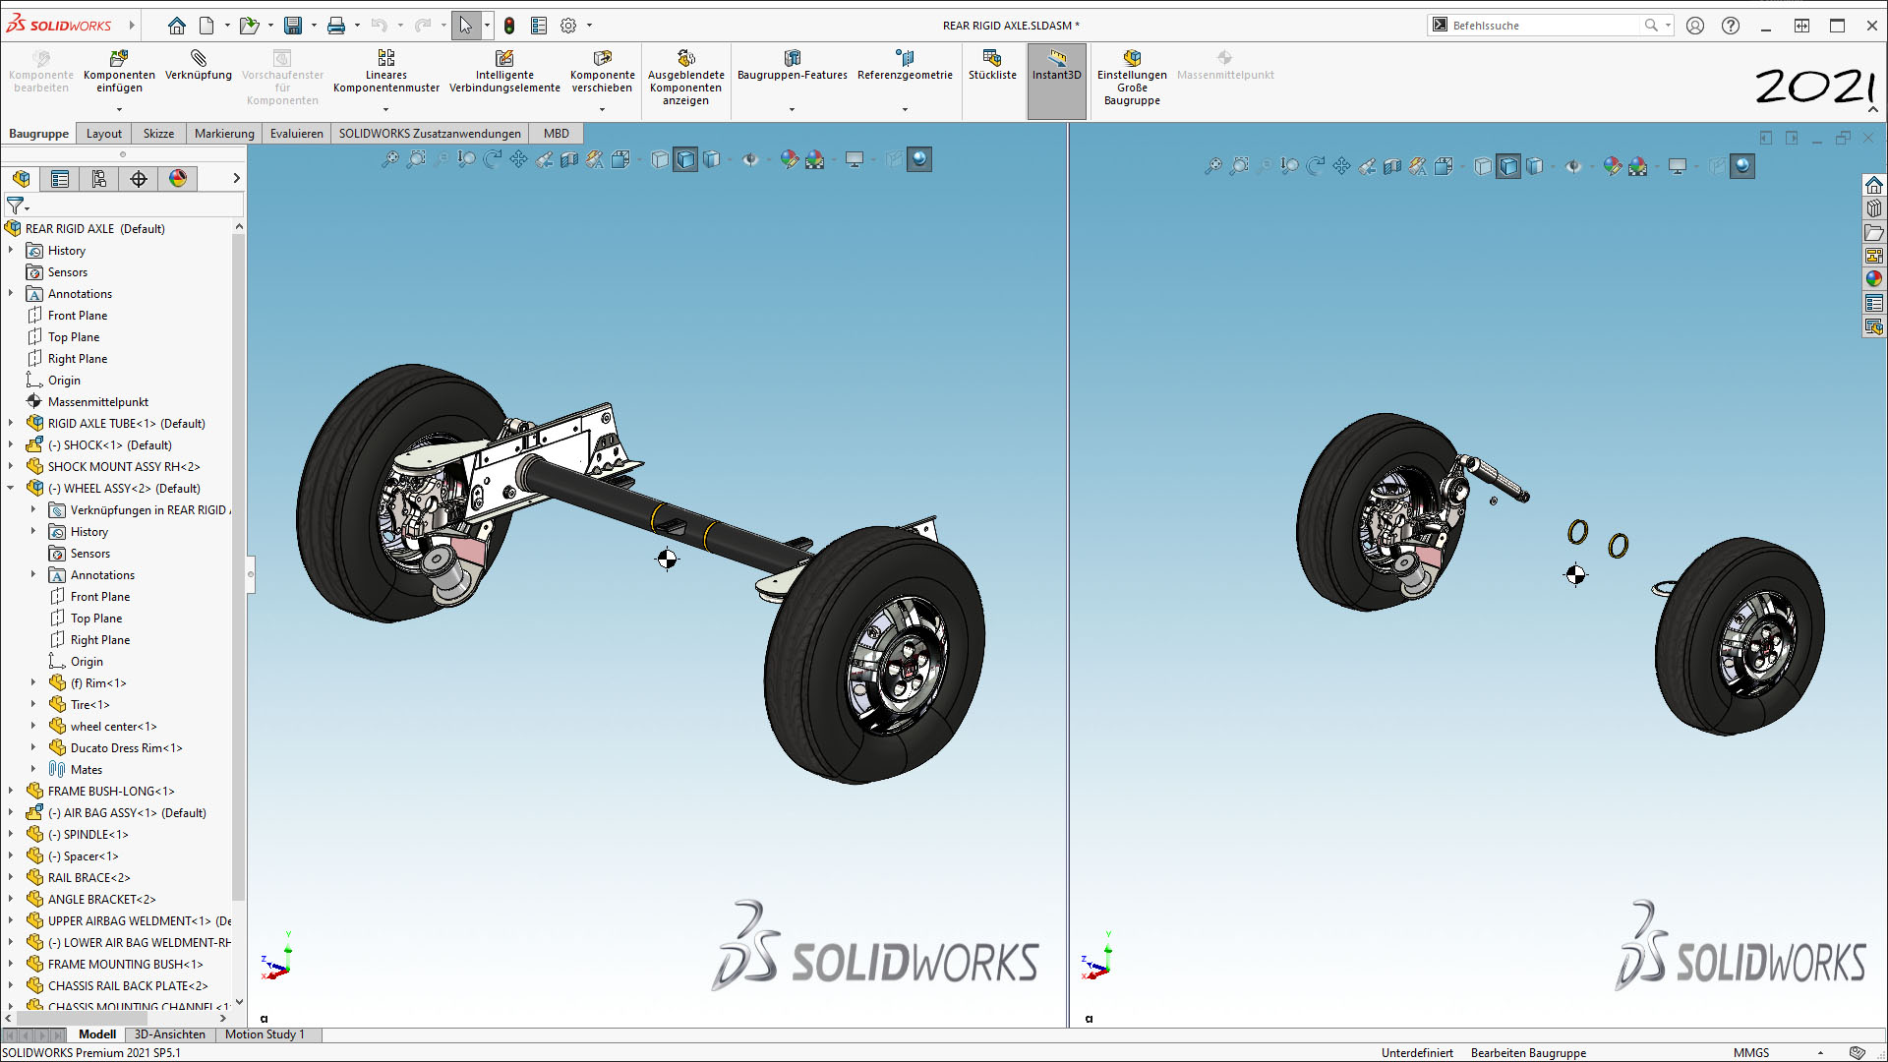Open the DimXpertManager crosshair tab icon

(x=139, y=178)
